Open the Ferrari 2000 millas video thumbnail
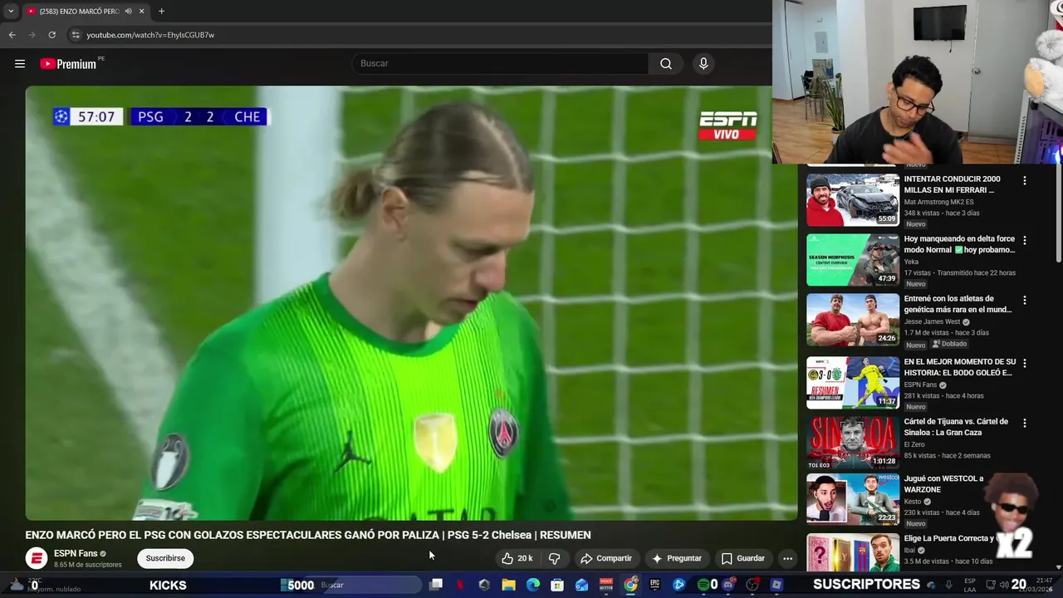The image size is (1063, 598). coord(853,199)
